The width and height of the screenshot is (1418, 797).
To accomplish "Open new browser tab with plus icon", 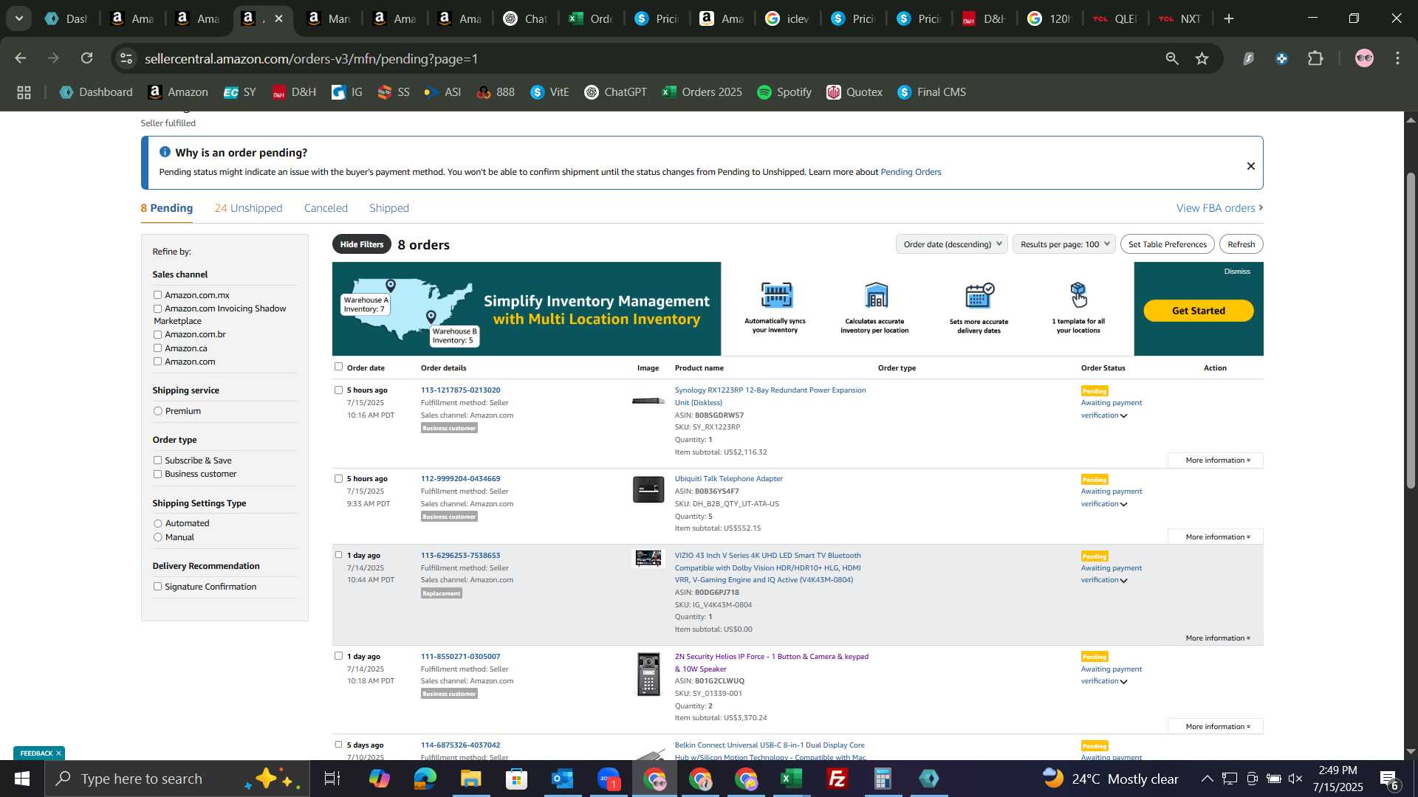I will tap(1229, 18).
